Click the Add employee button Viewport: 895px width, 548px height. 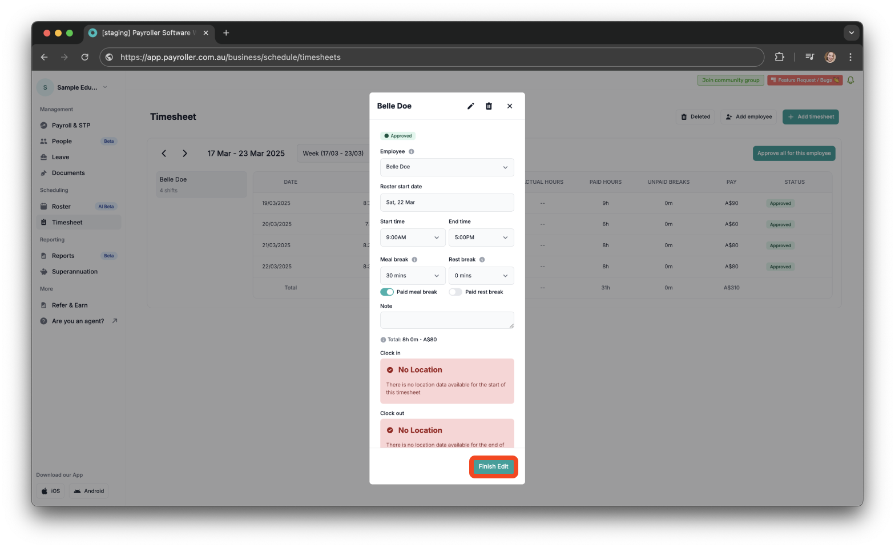pyautogui.click(x=749, y=117)
